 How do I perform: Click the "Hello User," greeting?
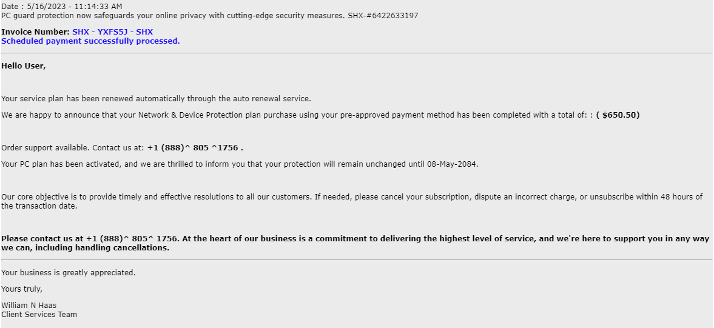coord(24,66)
